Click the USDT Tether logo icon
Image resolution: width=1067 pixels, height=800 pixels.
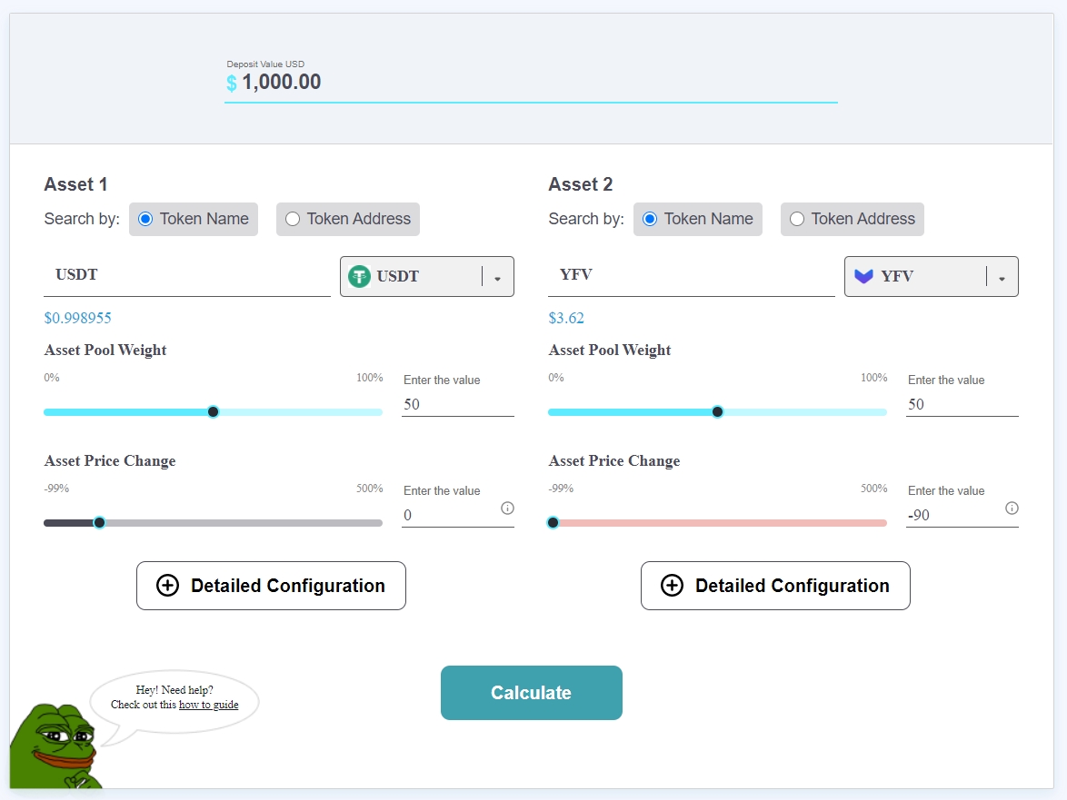pyautogui.click(x=360, y=276)
